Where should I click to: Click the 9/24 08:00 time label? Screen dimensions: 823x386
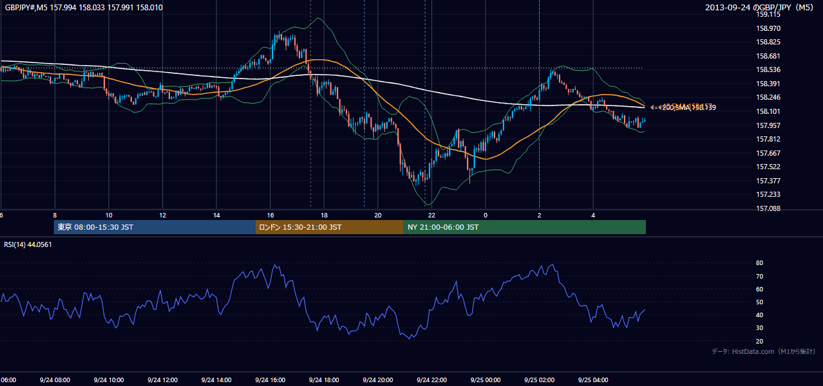point(55,380)
